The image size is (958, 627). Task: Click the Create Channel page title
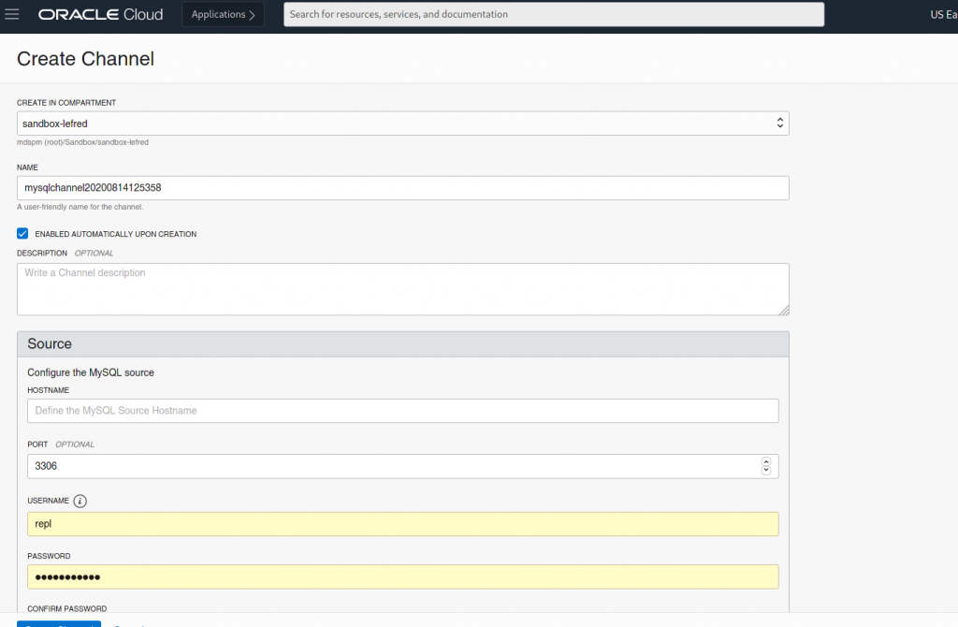(x=85, y=59)
